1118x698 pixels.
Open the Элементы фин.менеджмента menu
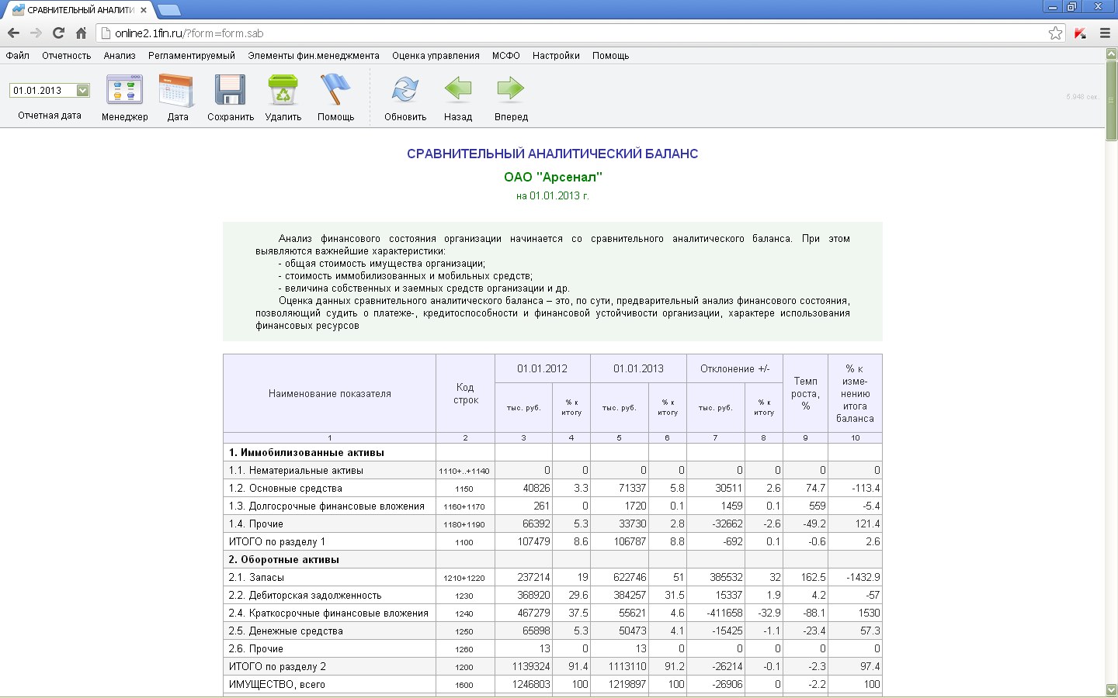pos(314,56)
